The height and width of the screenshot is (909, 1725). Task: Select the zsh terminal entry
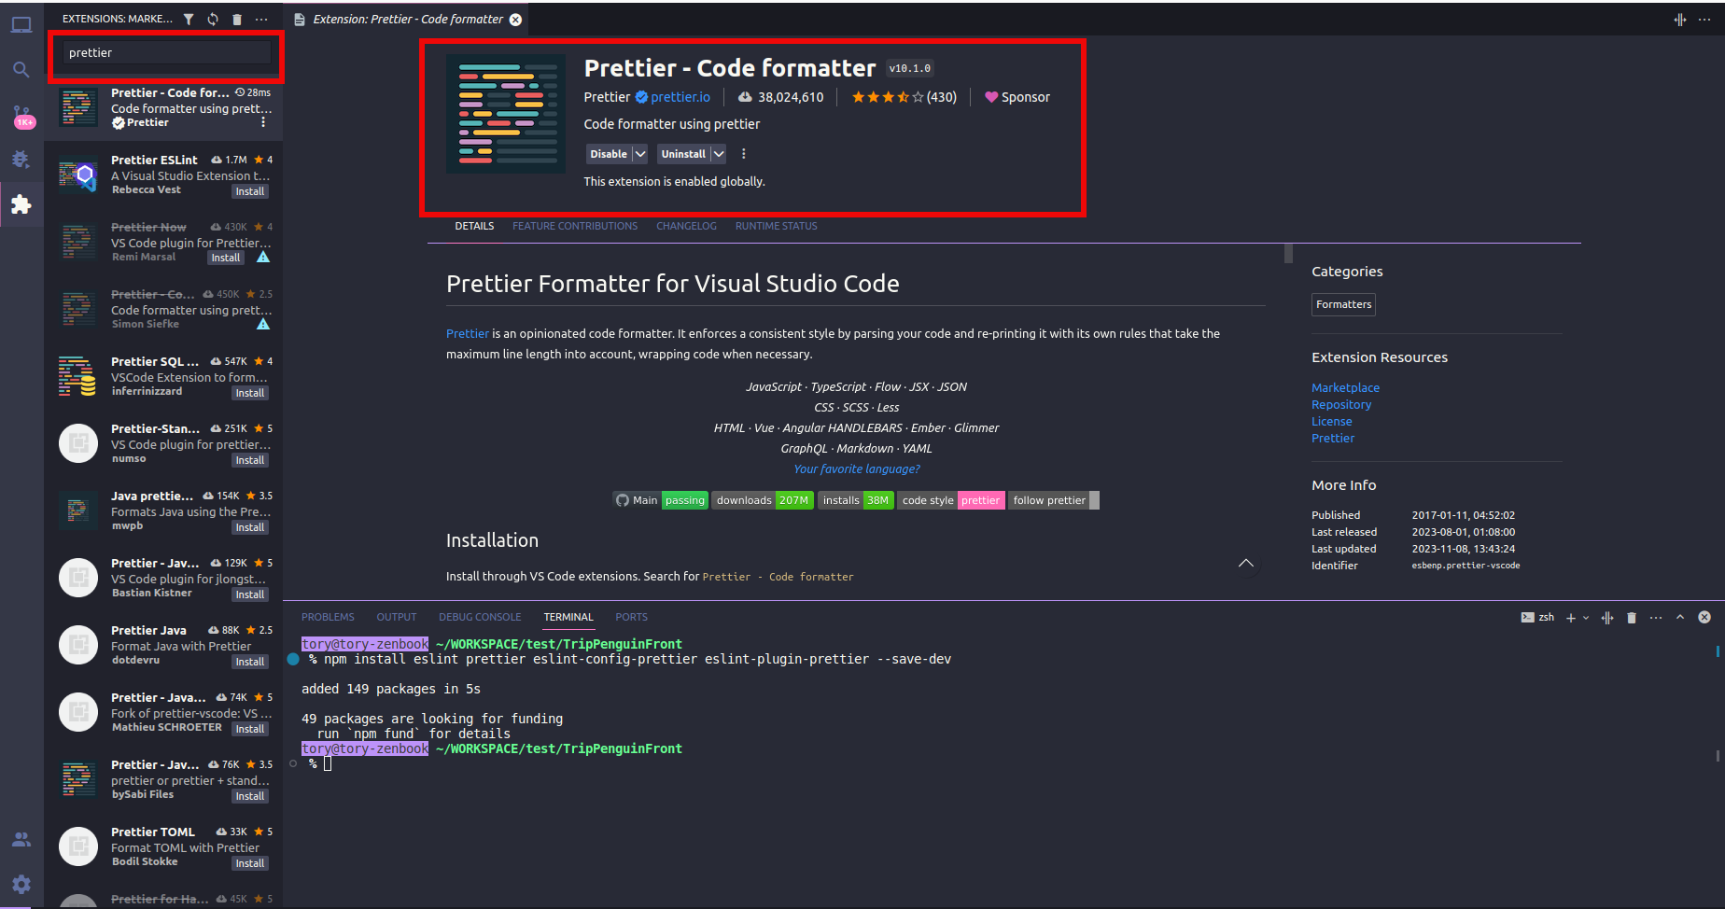1537,617
